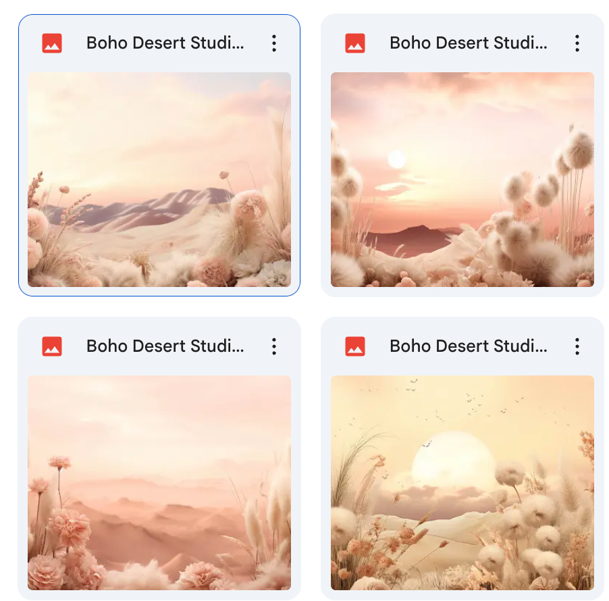
Task: Open the thumbnail with large sun and flying birds
Action: point(462,483)
